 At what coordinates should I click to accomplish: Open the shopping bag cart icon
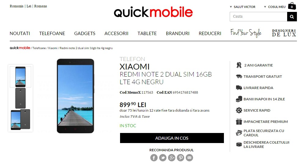(292, 6)
